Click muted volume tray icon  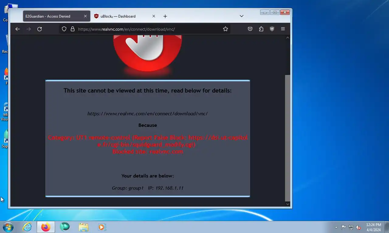(x=359, y=227)
